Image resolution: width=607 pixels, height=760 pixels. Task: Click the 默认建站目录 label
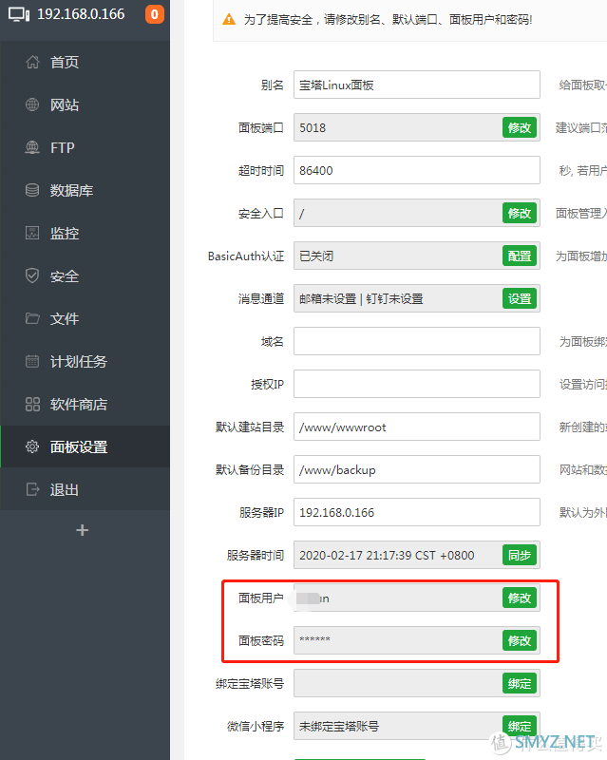(x=250, y=427)
